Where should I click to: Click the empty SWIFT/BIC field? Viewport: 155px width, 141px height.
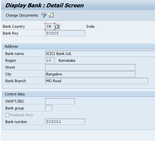pyautogui.click(x=60, y=101)
